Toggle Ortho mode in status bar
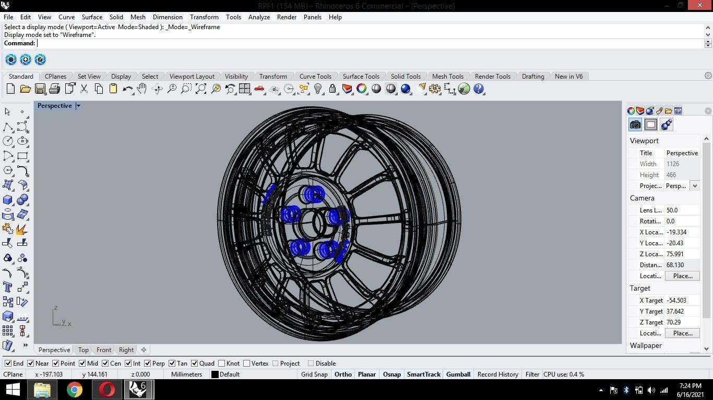Image resolution: width=713 pixels, height=400 pixels. 343,374
